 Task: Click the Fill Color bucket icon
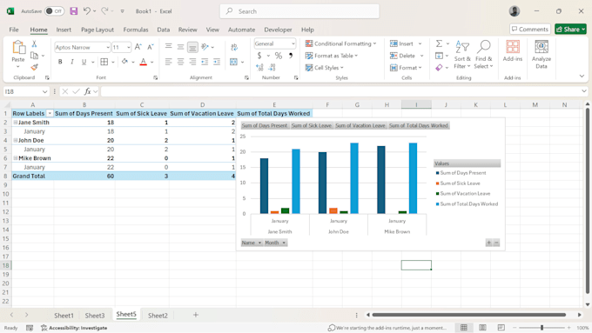[124, 62]
